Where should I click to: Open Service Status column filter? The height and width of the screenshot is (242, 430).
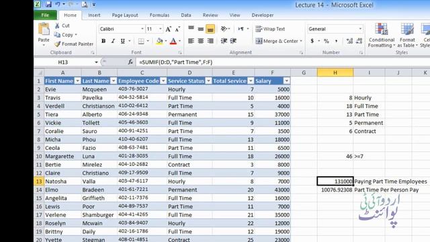click(209, 81)
